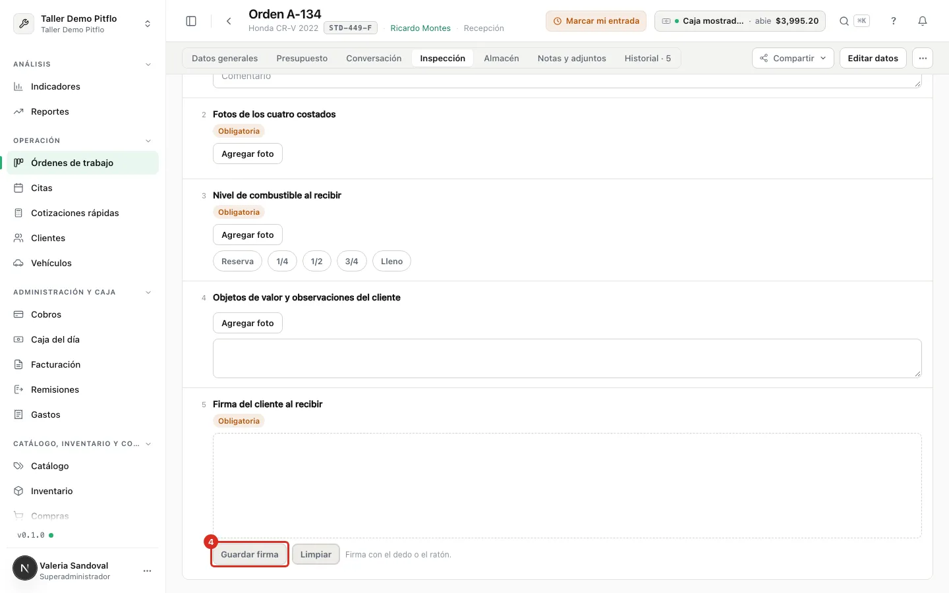This screenshot has height=593, width=949.
Task: Open Cobros in the sidebar
Action: tap(82, 314)
